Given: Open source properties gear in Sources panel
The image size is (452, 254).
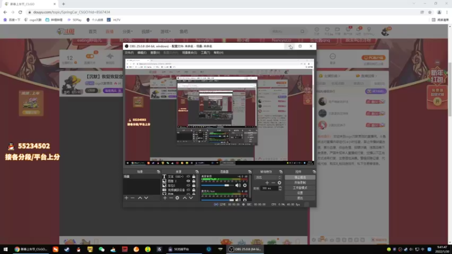Looking at the screenshot, I should point(177,198).
